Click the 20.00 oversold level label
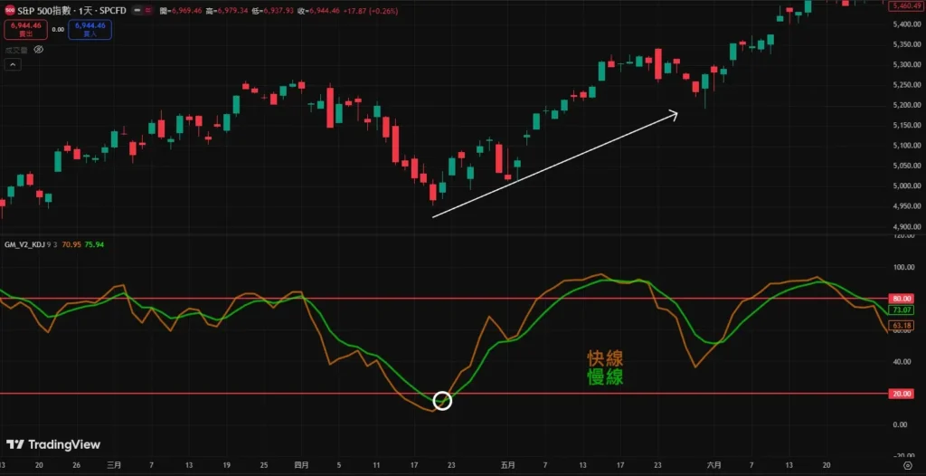 902,394
